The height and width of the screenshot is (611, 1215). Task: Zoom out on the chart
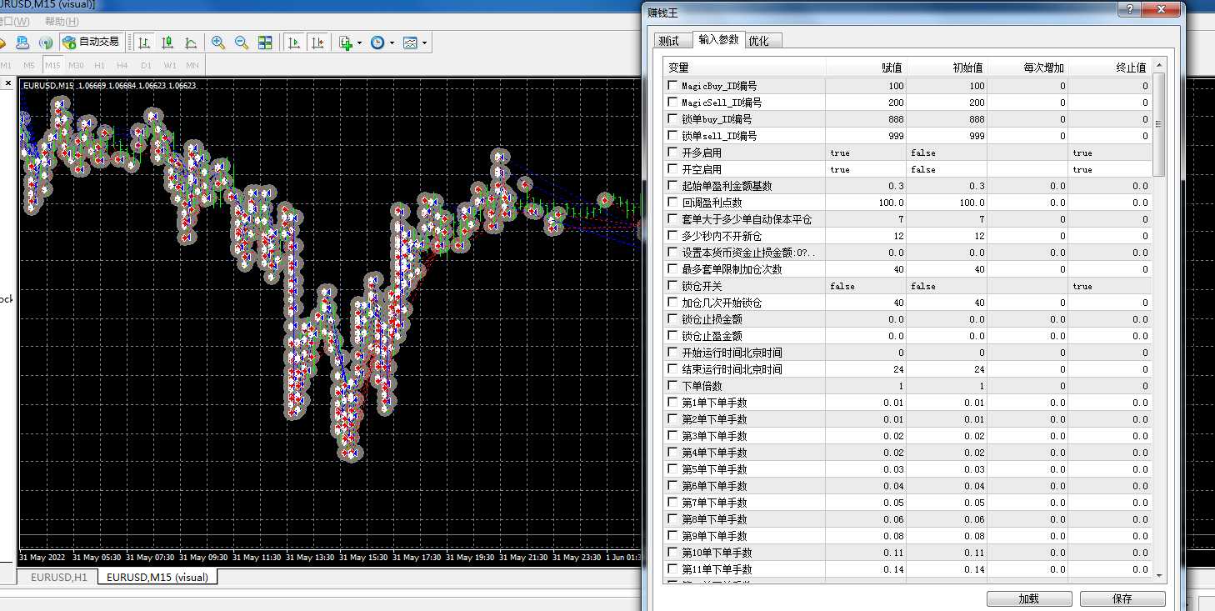pyautogui.click(x=242, y=42)
